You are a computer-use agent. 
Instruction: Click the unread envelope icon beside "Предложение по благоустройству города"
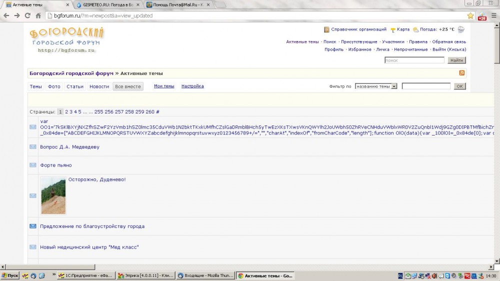point(33,226)
